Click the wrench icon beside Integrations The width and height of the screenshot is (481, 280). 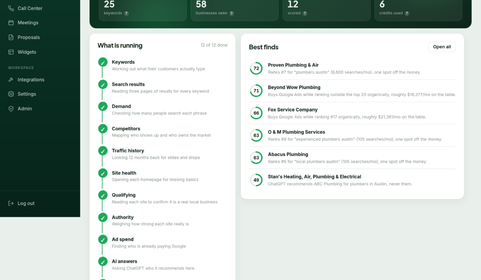11,80
